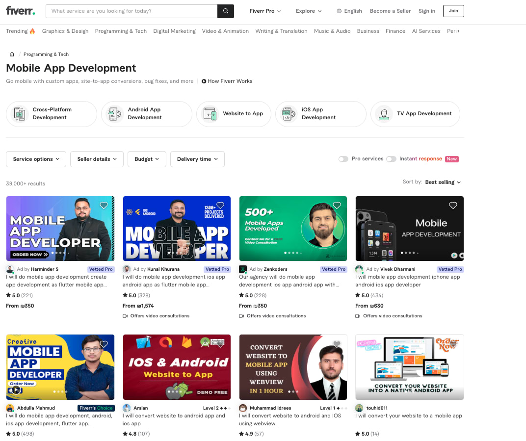Click the iOS App Development icon
Image resolution: width=526 pixels, height=441 pixels.
point(289,114)
